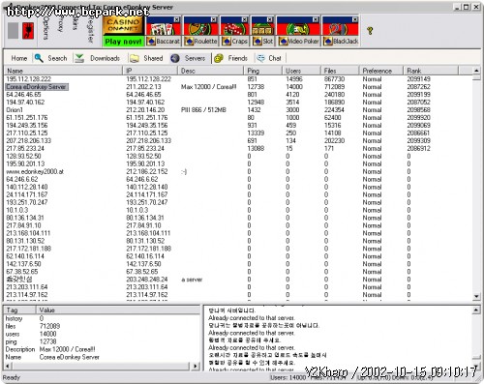Open the Chat tab
This screenshot has width=484, height=384.
click(x=275, y=58)
